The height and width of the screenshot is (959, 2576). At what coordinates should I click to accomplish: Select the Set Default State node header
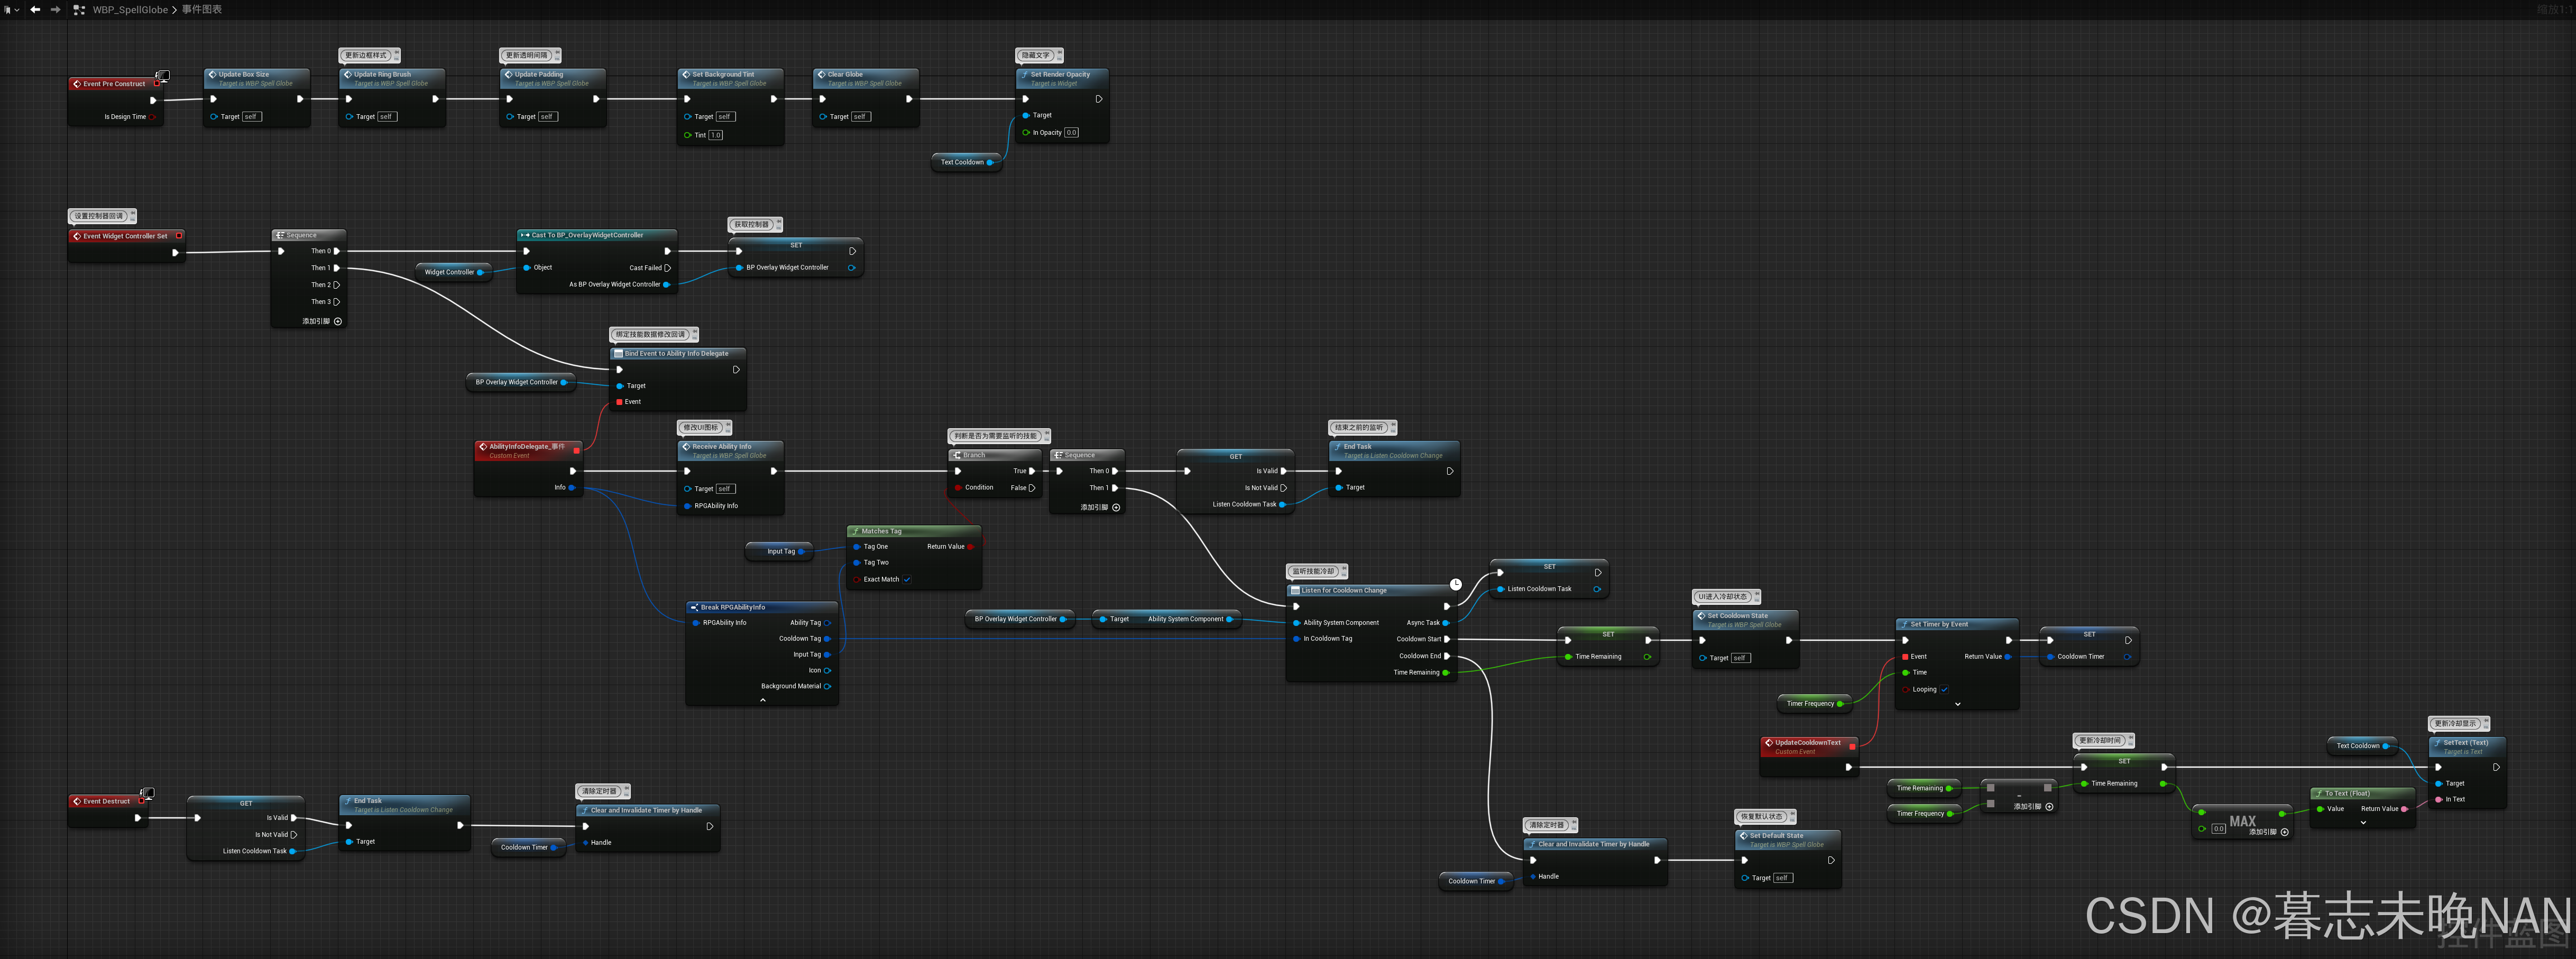coord(1788,839)
